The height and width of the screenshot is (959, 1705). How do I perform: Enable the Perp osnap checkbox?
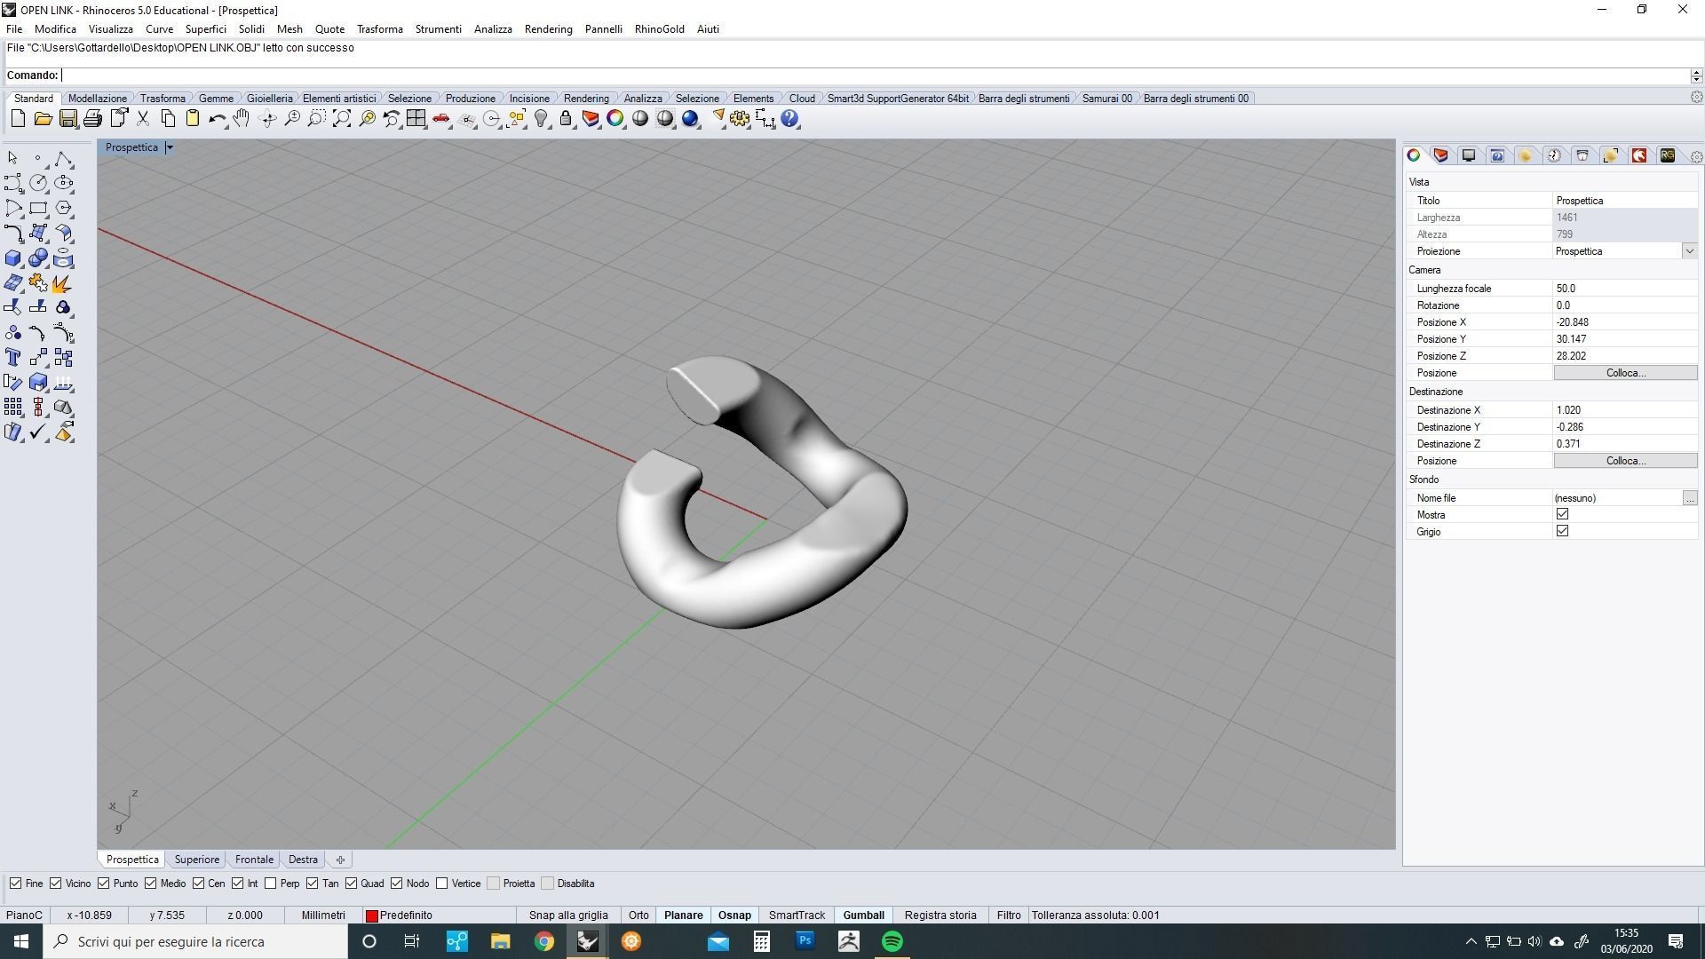[x=270, y=884]
